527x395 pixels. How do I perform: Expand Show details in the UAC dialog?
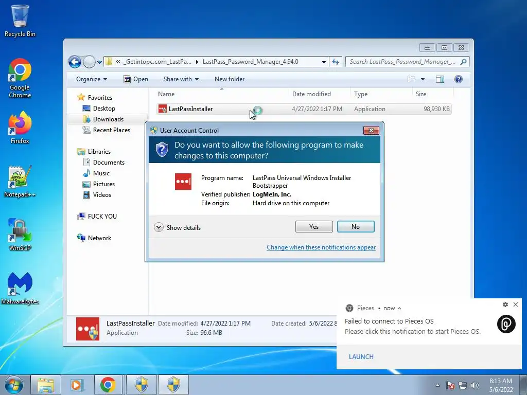pos(178,227)
